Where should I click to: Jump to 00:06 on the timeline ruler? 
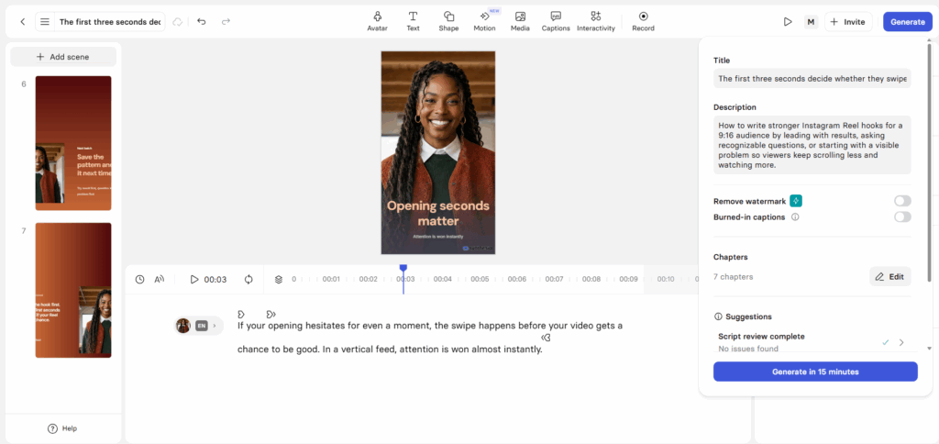[x=517, y=279]
